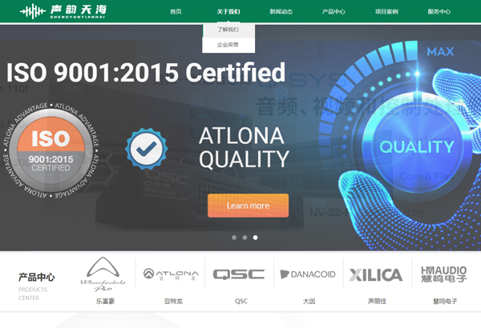Open the QSC text link
This screenshot has width=481, height=328.
click(x=241, y=302)
